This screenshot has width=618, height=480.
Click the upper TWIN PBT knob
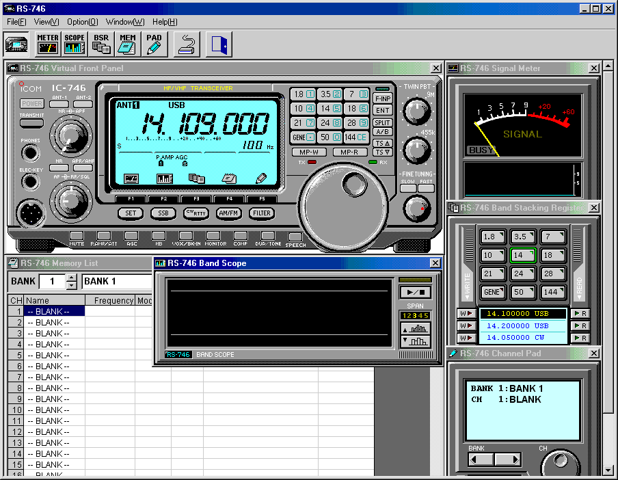(416, 111)
